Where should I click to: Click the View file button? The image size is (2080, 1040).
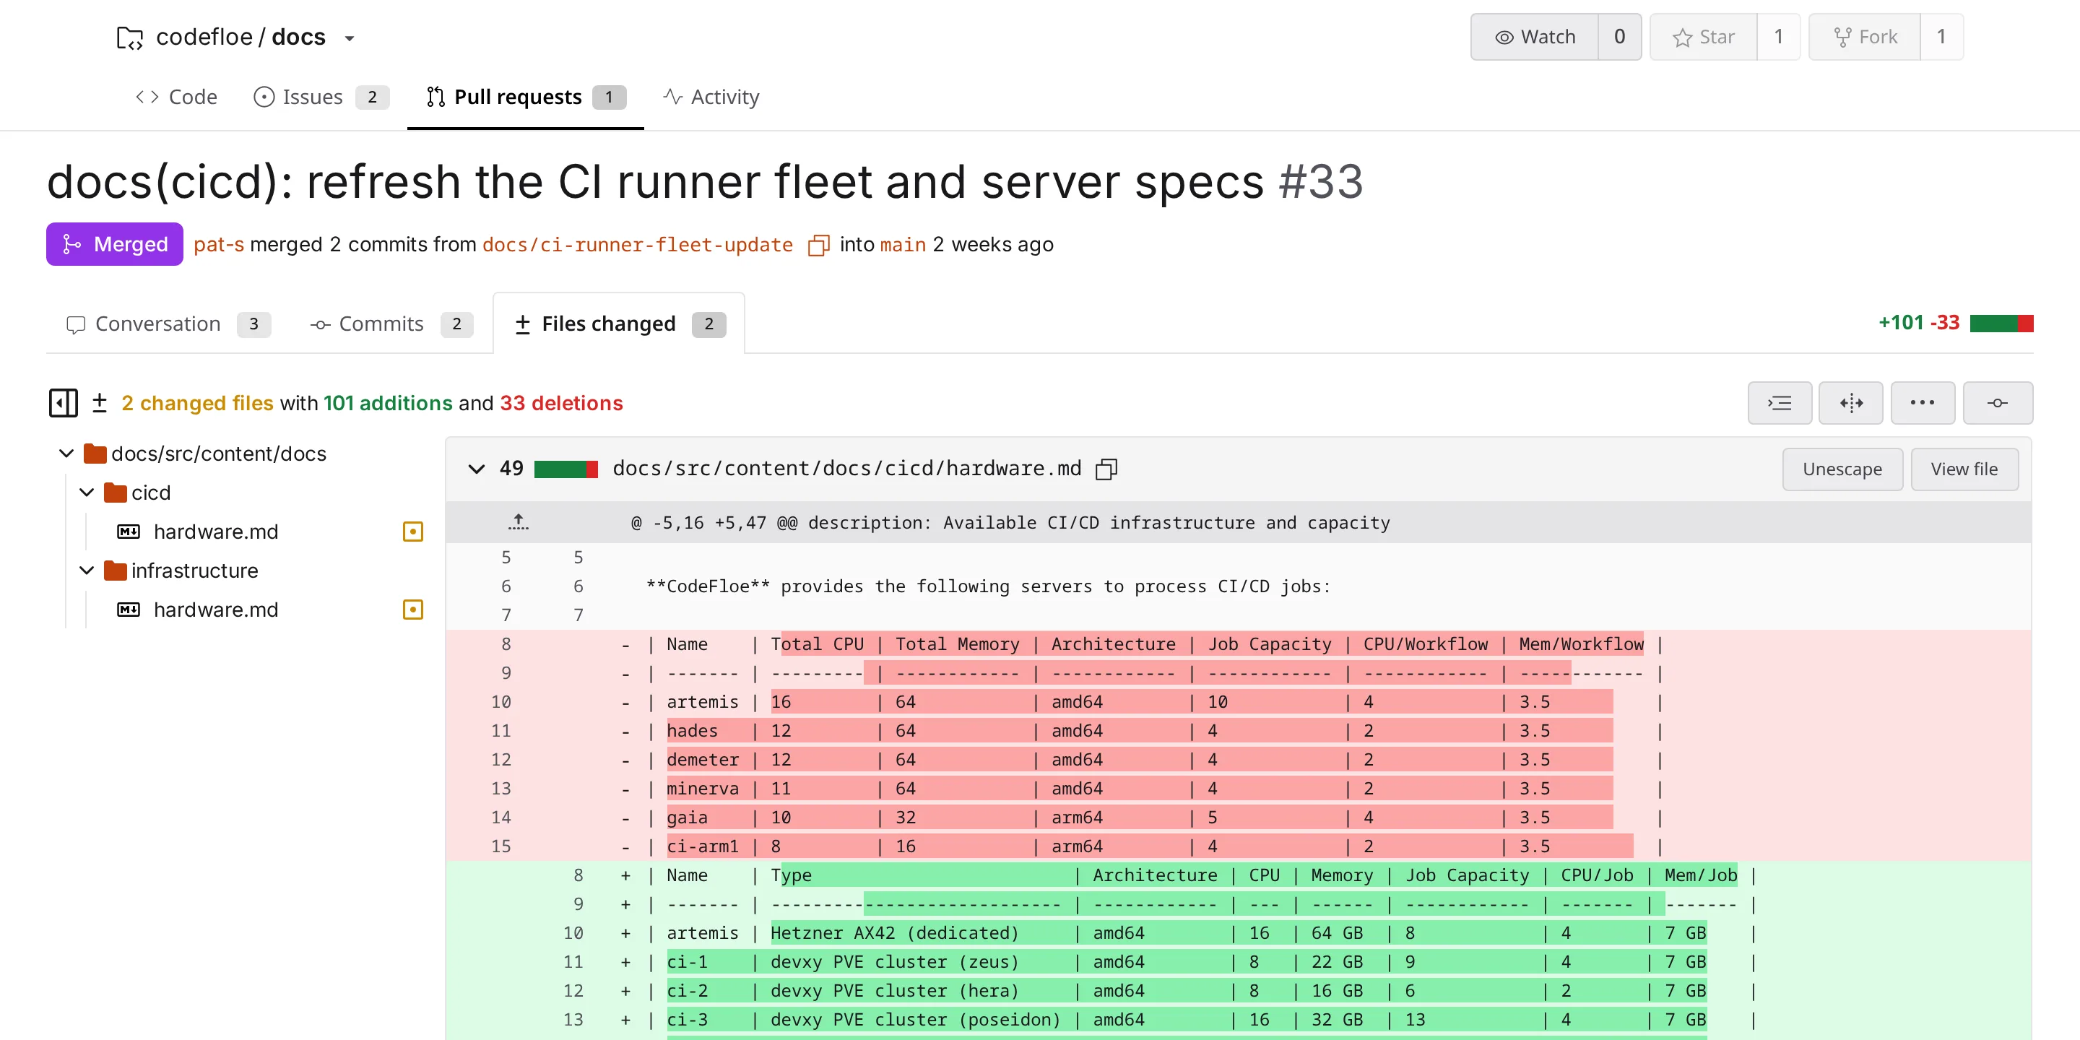pyautogui.click(x=1964, y=469)
